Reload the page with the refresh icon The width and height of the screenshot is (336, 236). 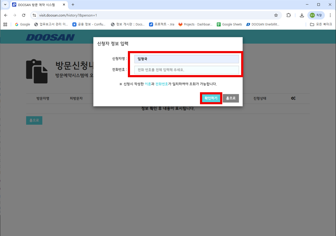(24, 15)
